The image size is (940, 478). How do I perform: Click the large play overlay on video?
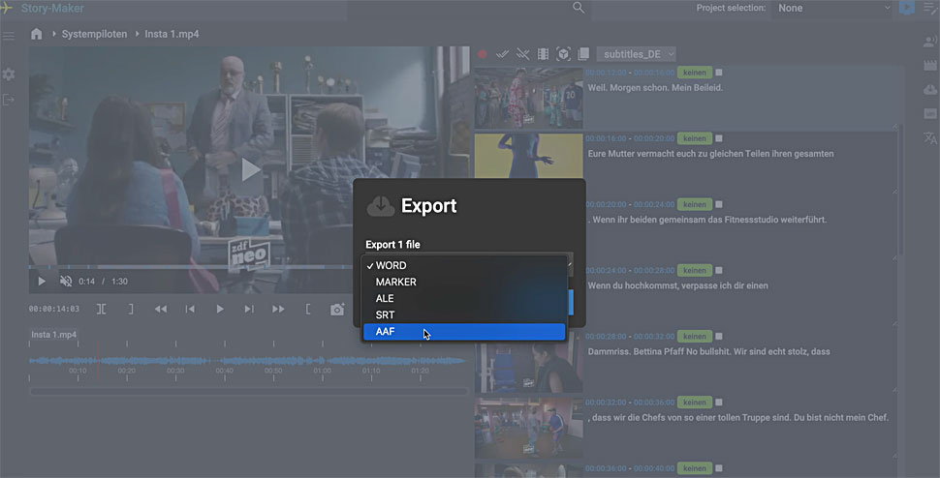pos(251,170)
